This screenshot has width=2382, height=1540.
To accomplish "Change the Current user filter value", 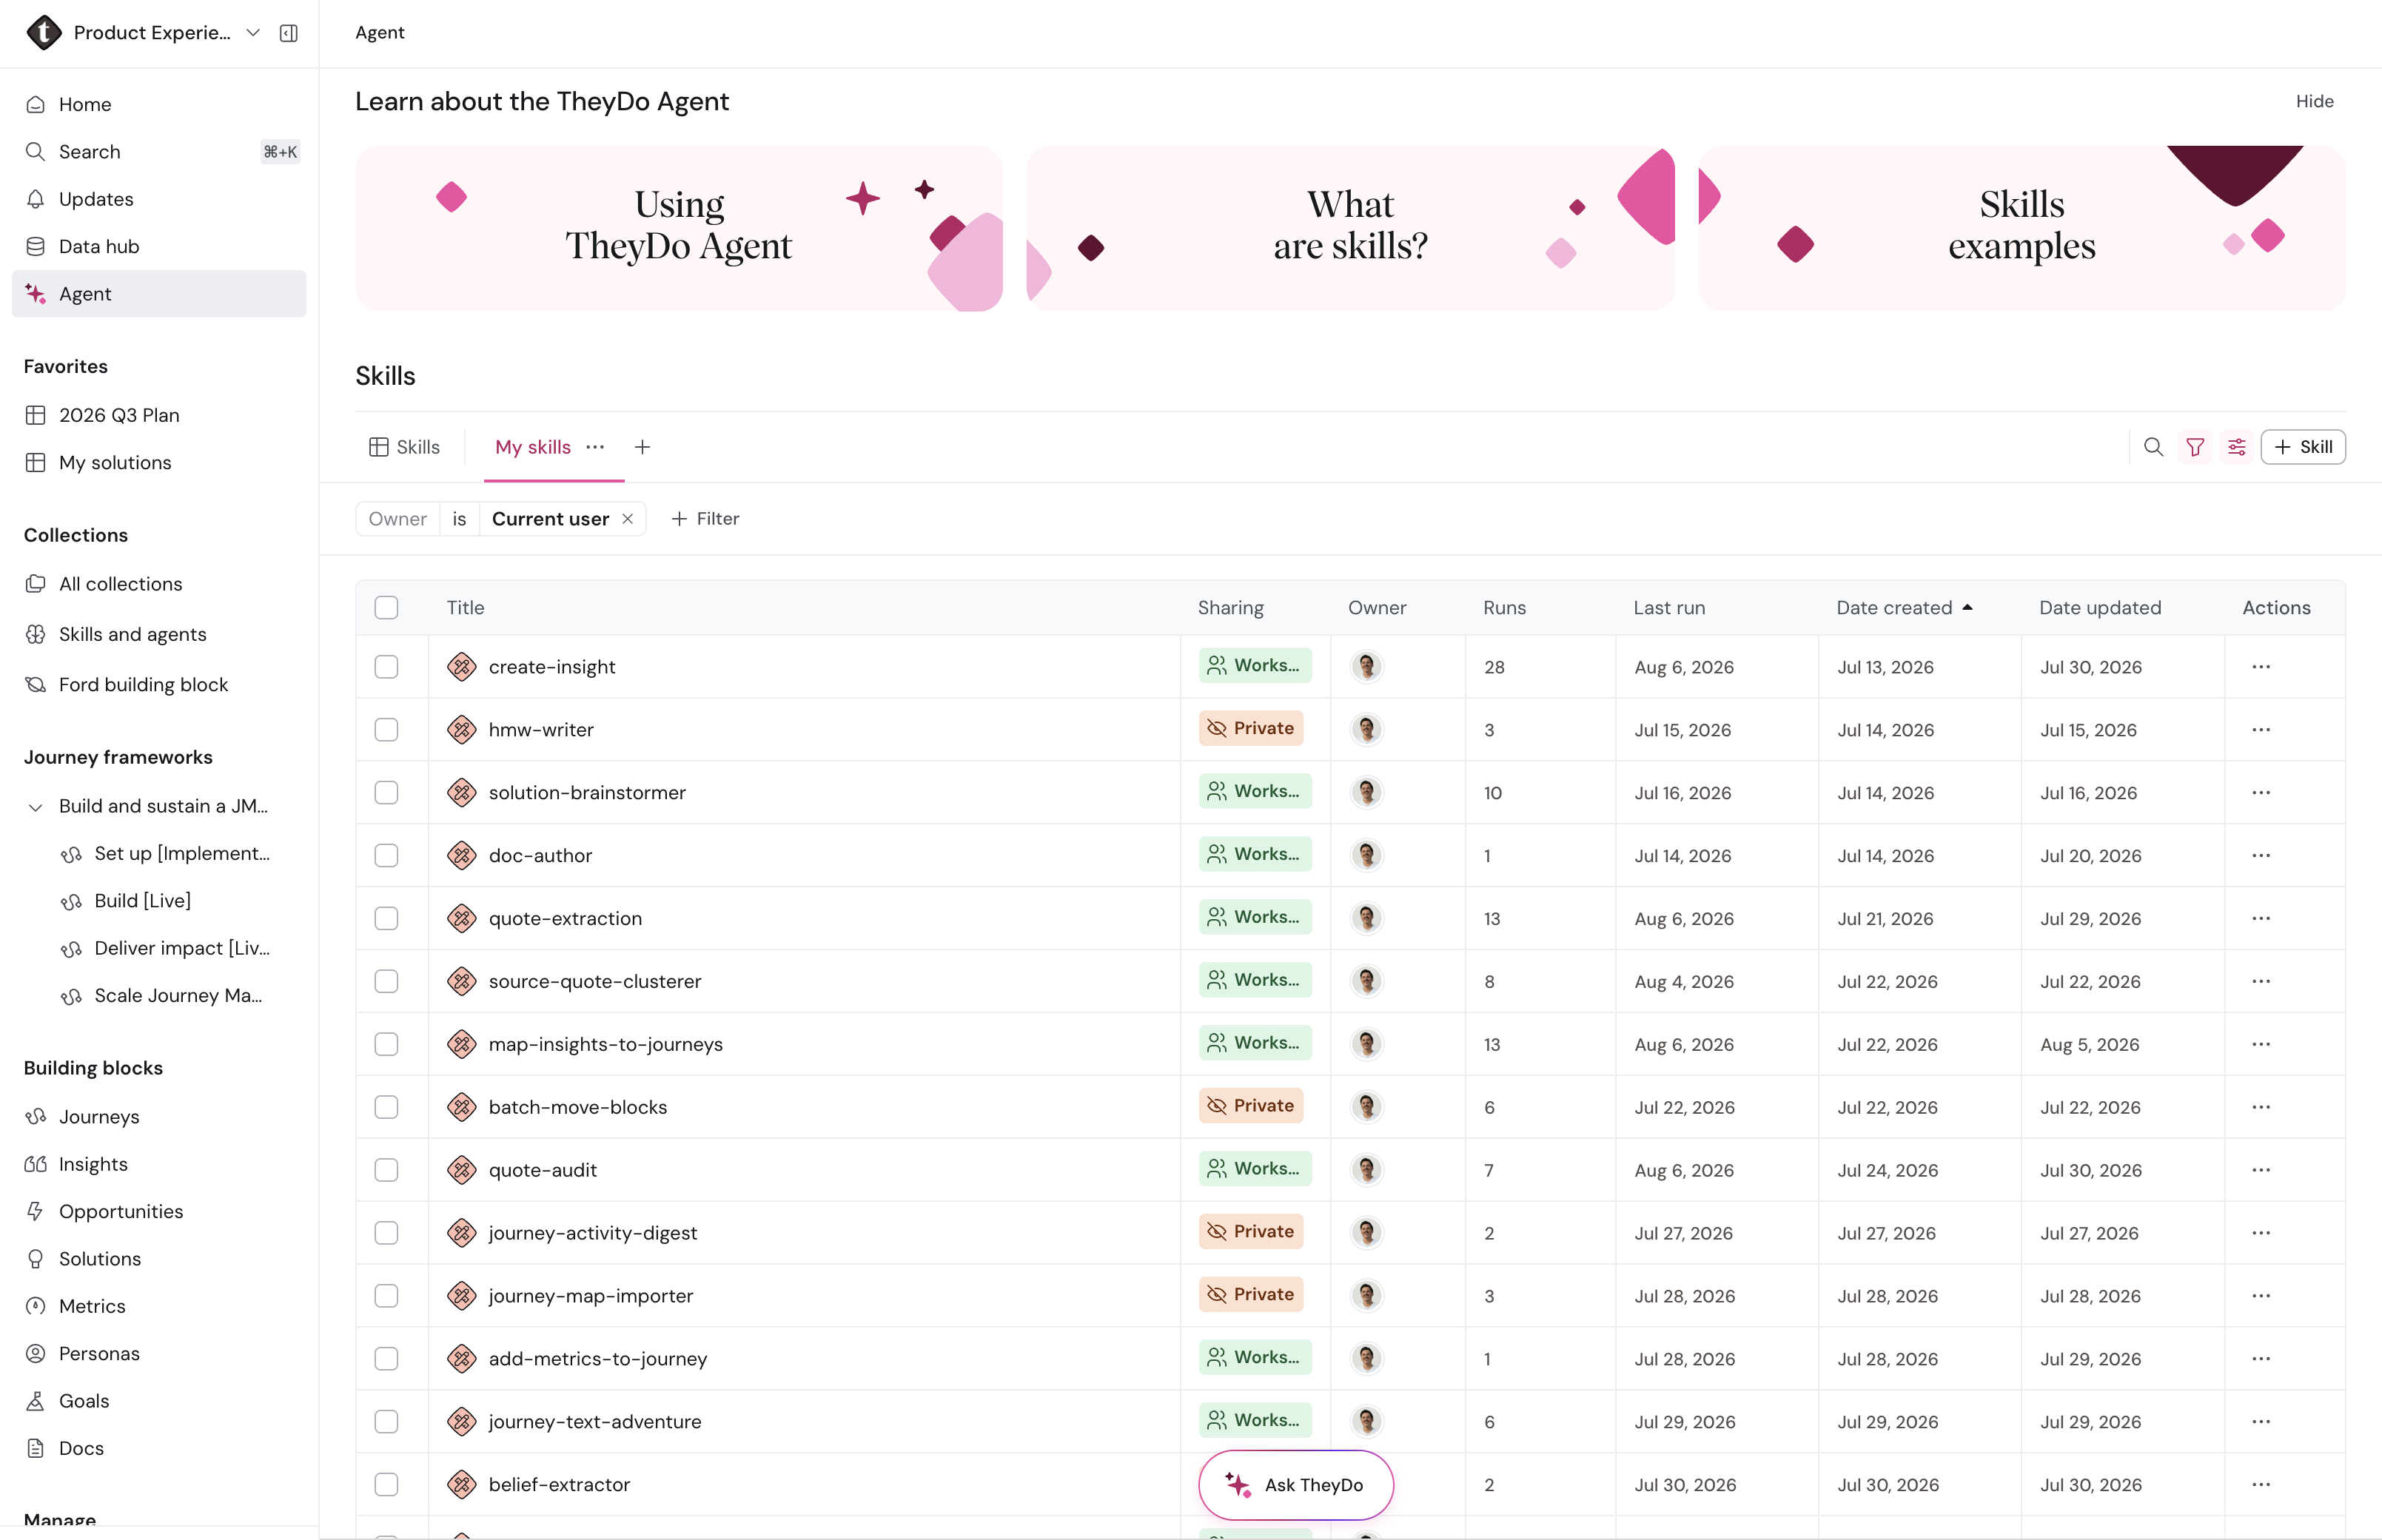I will (x=550, y=519).
